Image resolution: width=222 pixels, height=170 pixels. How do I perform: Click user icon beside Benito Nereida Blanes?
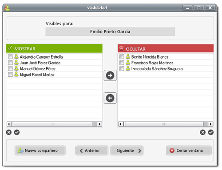(128, 56)
